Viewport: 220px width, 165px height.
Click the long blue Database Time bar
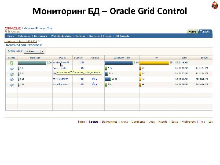(x=119, y=63)
